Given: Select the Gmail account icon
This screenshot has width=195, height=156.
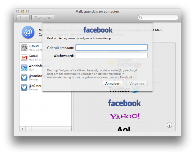Looking at the screenshot, I should click(24, 58).
